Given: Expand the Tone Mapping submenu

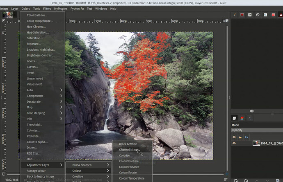Looking at the screenshot, I should pyautogui.click(x=43, y=113).
